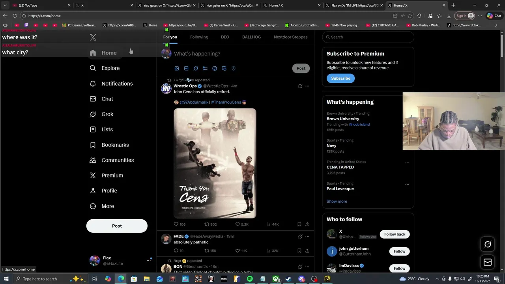Click the large white Post button
The image size is (505, 284).
(117, 226)
